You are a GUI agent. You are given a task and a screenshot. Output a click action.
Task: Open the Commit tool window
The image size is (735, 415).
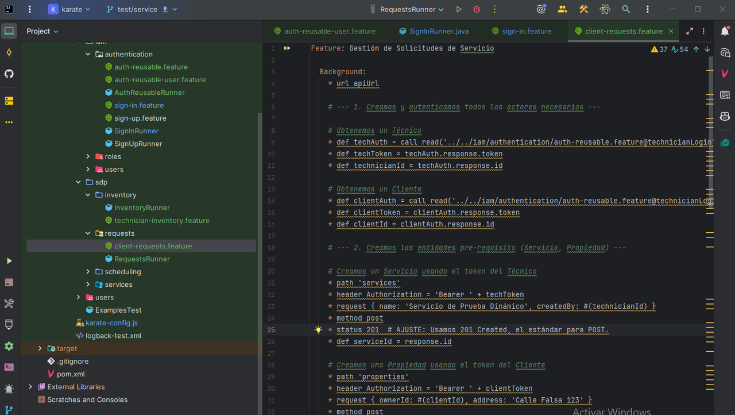[9, 52]
